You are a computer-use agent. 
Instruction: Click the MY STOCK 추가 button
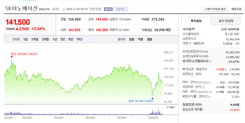pos(215,9)
